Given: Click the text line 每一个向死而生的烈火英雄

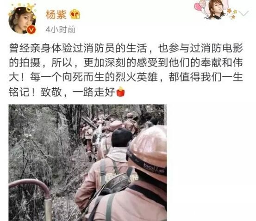Looking at the screenshot, I should pyautogui.click(x=94, y=77).
